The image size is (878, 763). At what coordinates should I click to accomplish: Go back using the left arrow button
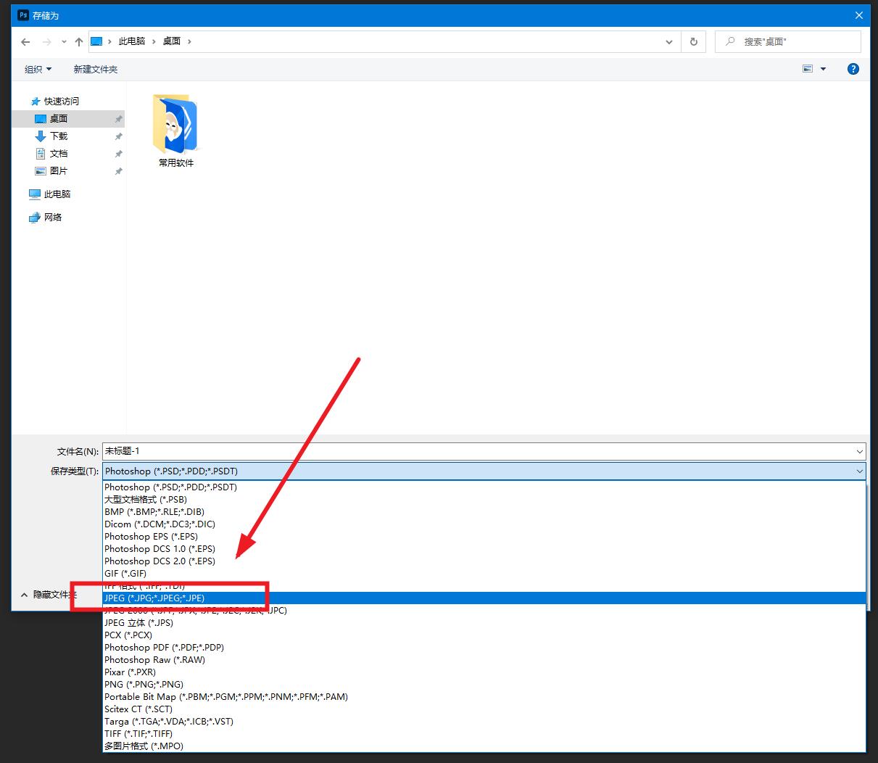pos(25,42)
